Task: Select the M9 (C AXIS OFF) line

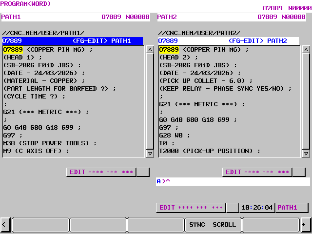Action: pyautogui.click(x=37, y=151)
